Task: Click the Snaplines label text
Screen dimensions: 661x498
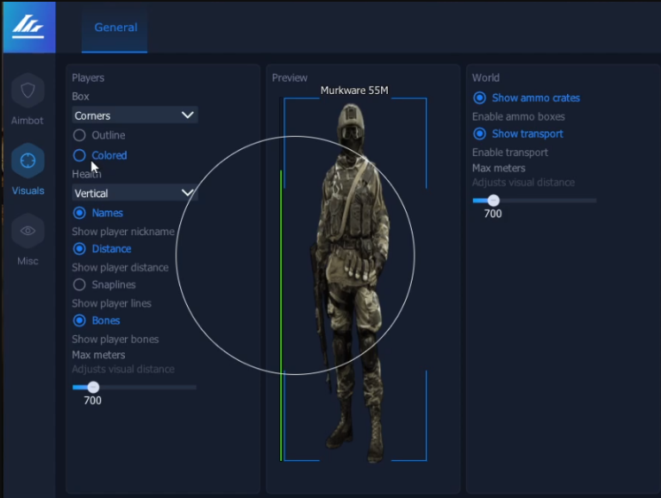Action: 114,285
